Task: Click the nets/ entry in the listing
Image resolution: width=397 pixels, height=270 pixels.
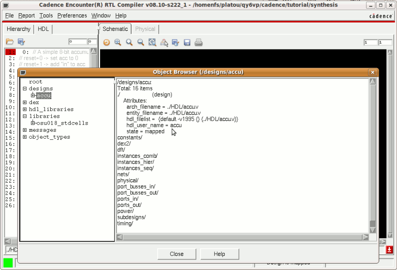Action: pos(123,174)
